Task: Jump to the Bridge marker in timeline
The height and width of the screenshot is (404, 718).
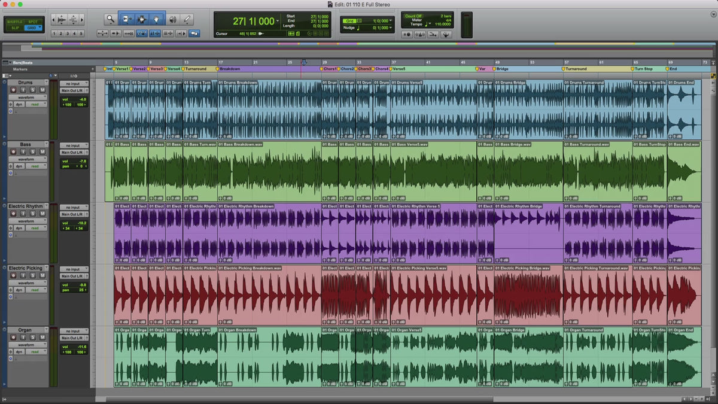Action: (501, 69)
